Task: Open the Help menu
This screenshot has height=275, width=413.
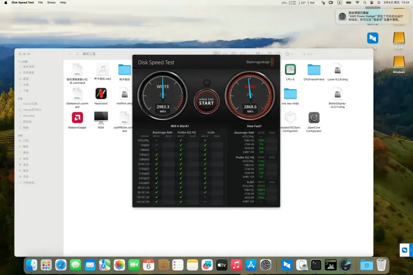Action: tap(63, 2)
